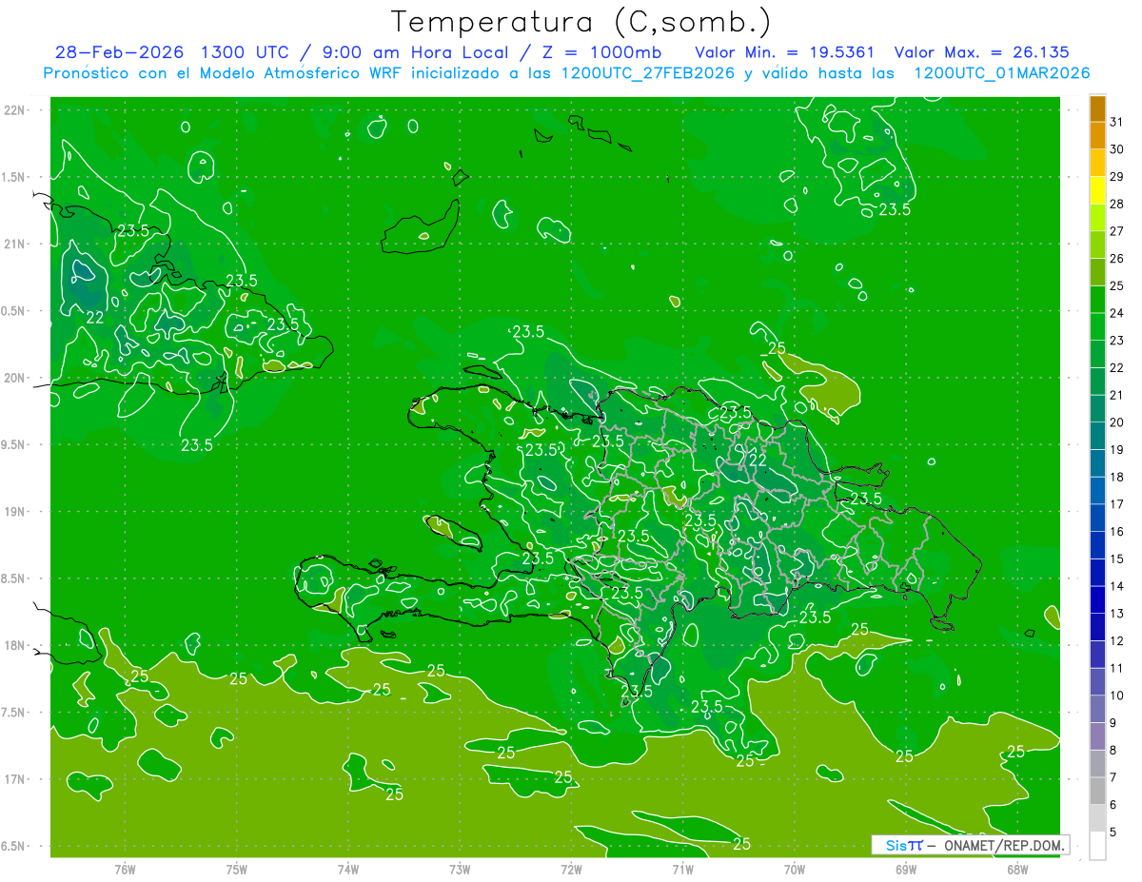This screenshot has width=1142, height=882.
Task: Click the "68W" longitude axis label
Action: click(1017, 870)
